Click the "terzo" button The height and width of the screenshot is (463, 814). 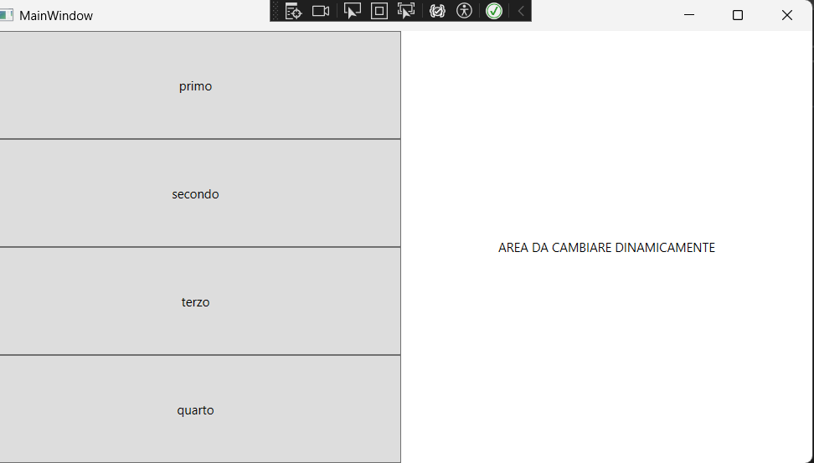pos(195,301)
